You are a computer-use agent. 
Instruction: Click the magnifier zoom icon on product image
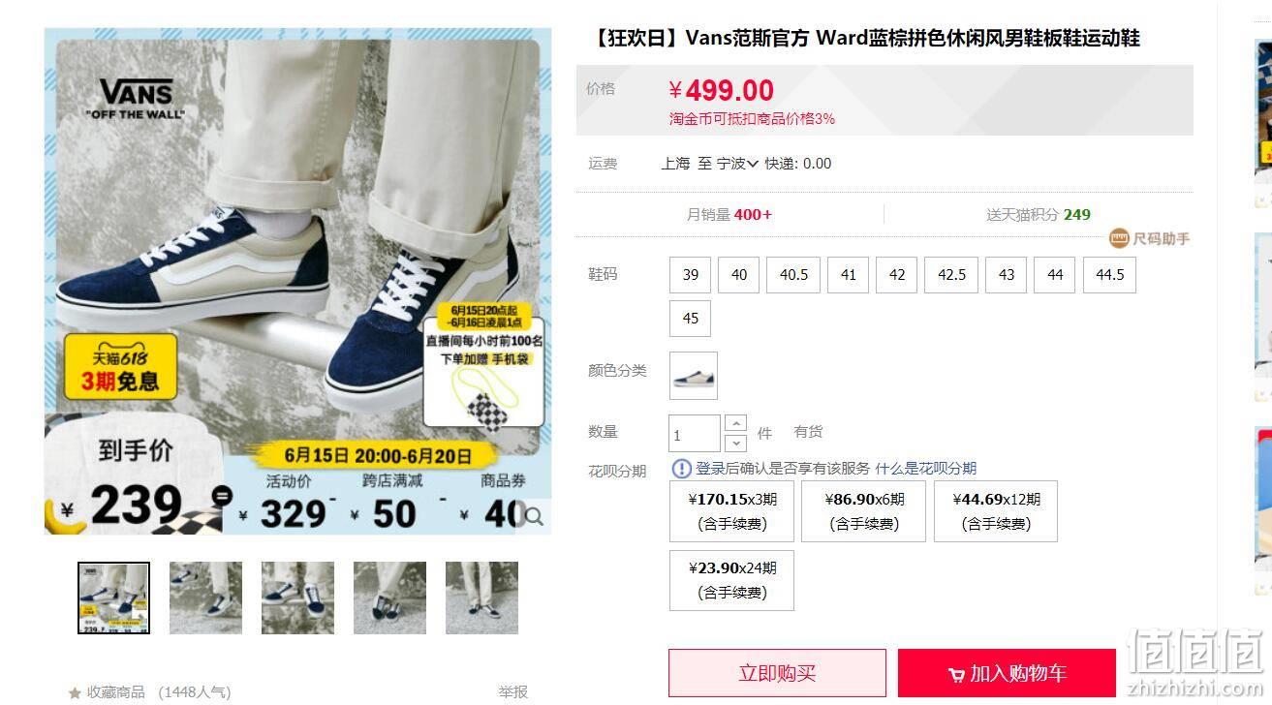[534, 516]
